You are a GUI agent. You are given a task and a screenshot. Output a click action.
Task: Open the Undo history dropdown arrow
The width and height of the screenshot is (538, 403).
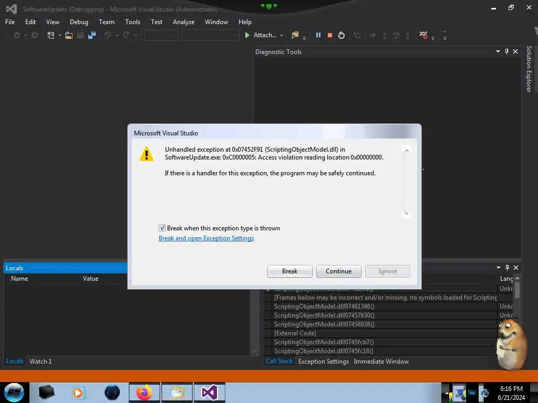(117, 35)
